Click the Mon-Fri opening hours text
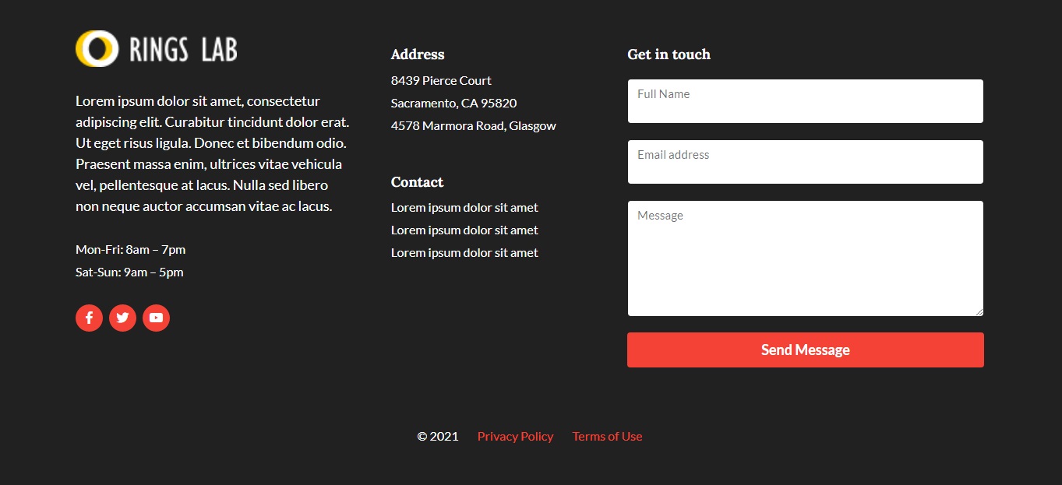Image resolution: width=1062 pixels, height=485 pixels. point(130,250)
